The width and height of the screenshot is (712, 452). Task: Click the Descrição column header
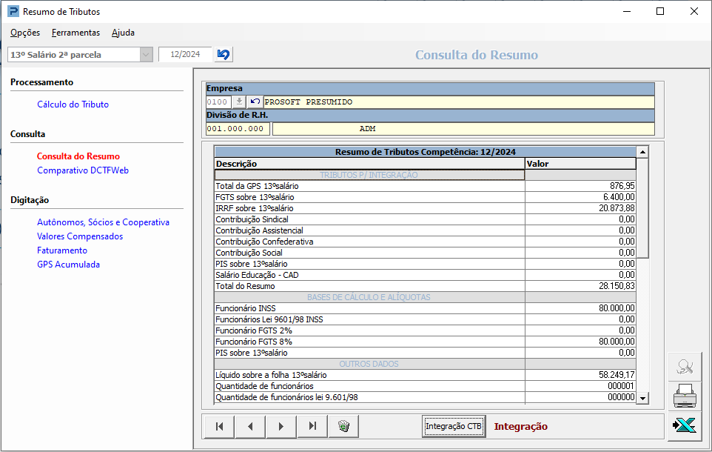click(x=369, y=164)
